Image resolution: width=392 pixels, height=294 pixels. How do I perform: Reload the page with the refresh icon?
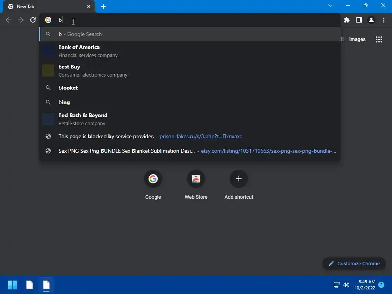(33, 20)
